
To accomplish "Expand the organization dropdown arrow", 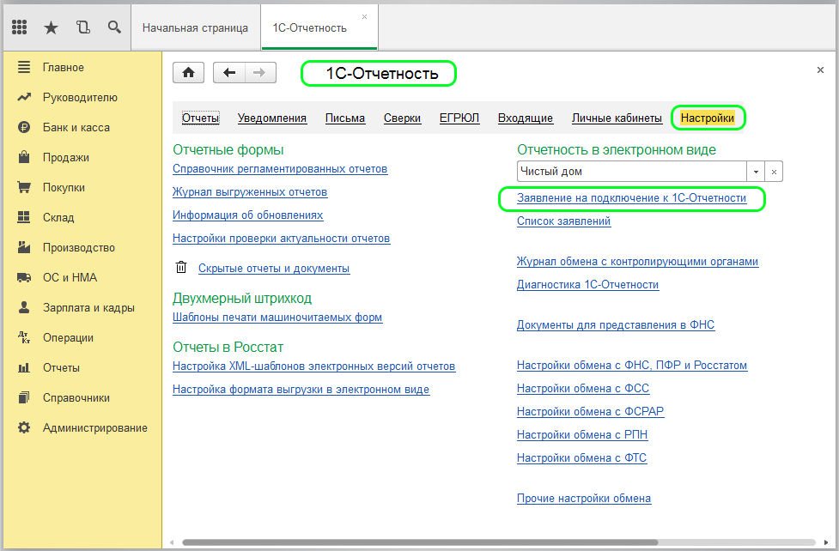I will (756, 172).
